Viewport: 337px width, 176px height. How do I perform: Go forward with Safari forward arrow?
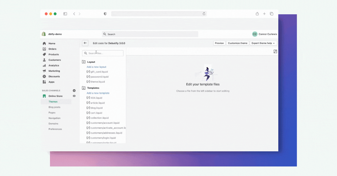click(80, 14)
